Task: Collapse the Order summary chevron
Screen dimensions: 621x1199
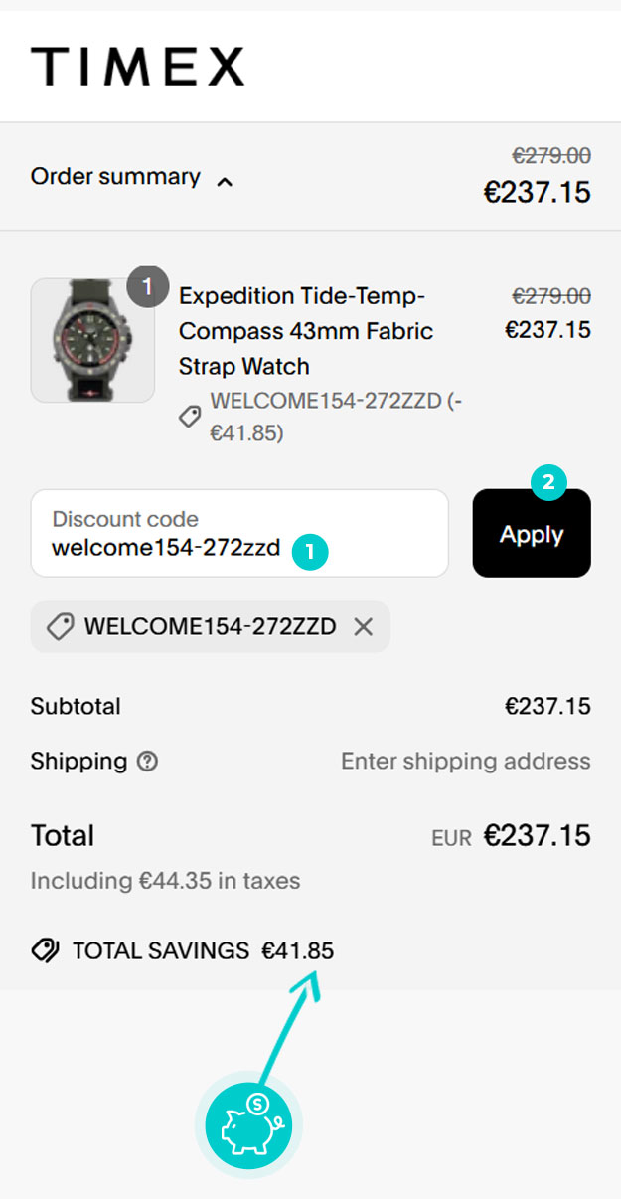Action: click(226, 182)
